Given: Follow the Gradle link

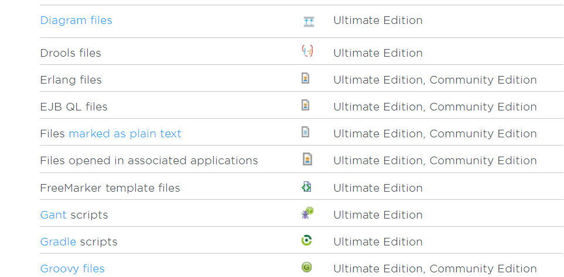Looking at the screenshot, I should click(58, 241).
